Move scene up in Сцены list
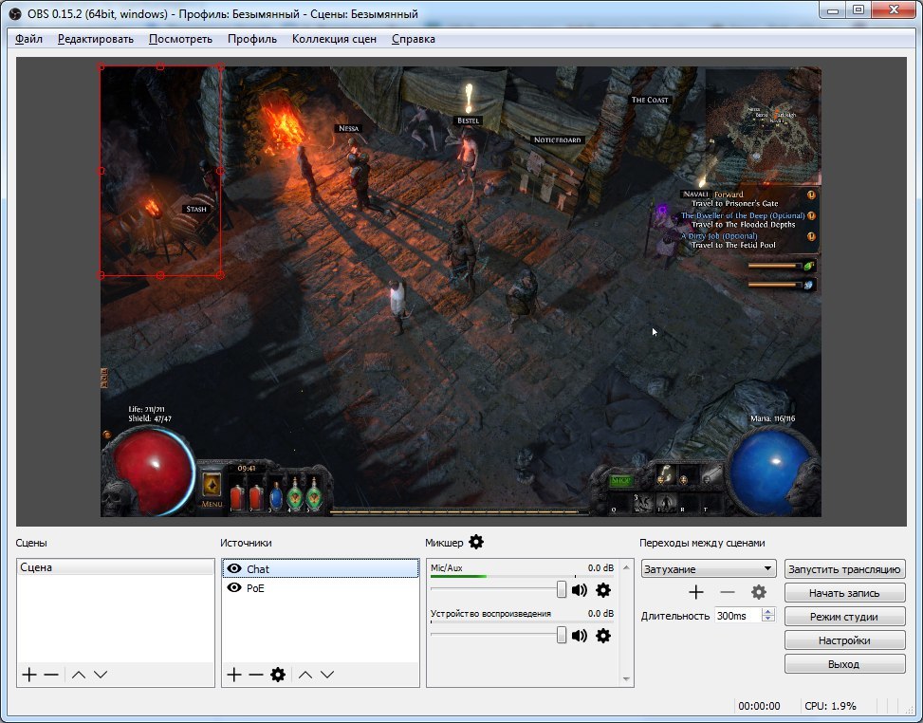The image size is (923, 723). (79, 675)
